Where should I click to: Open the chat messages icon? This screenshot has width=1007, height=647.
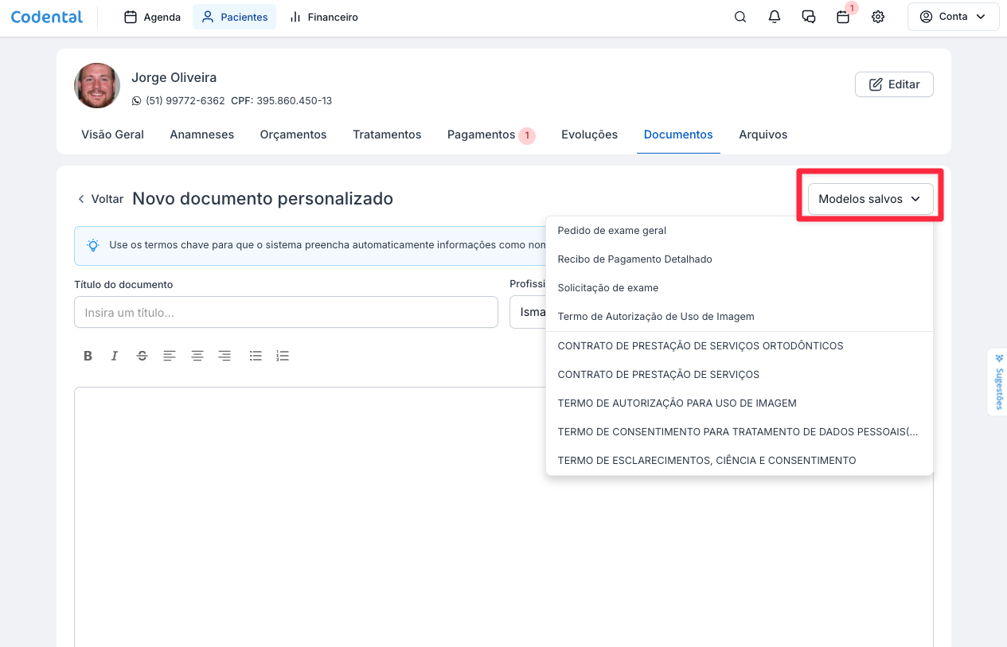click(x=809, y=17)
